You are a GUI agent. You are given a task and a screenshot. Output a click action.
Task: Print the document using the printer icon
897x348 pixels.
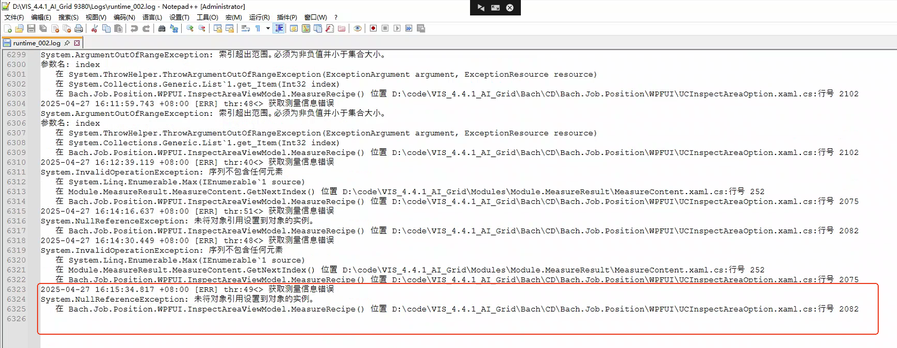[78, 28]
